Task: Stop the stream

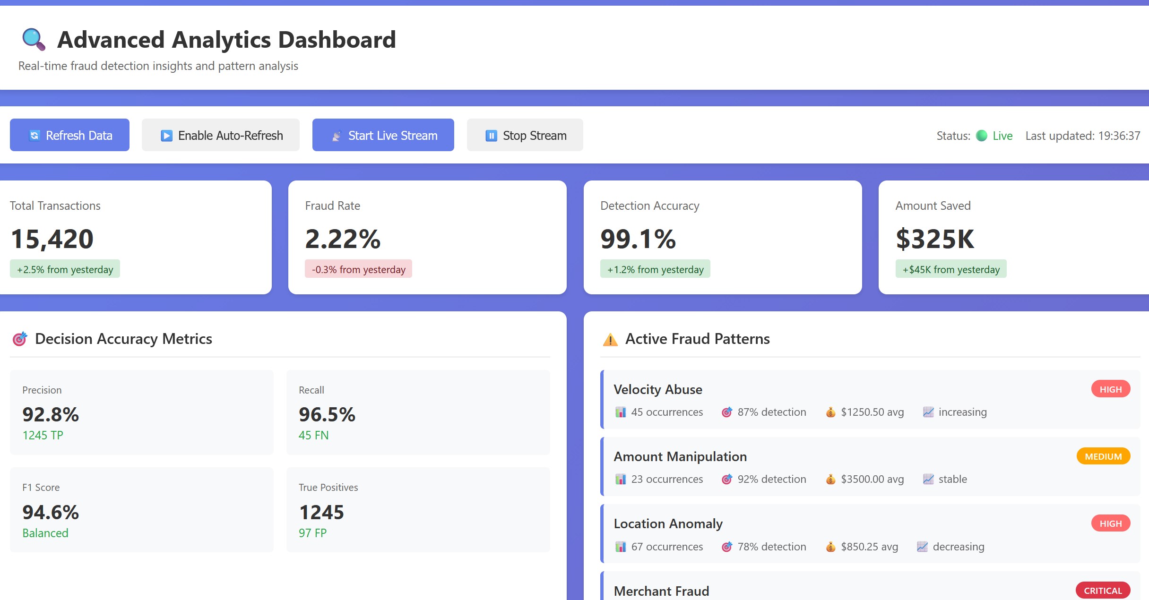Action: (x=525, y=135)
